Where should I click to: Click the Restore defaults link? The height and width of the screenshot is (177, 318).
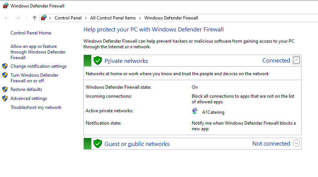tap(26, 89)
